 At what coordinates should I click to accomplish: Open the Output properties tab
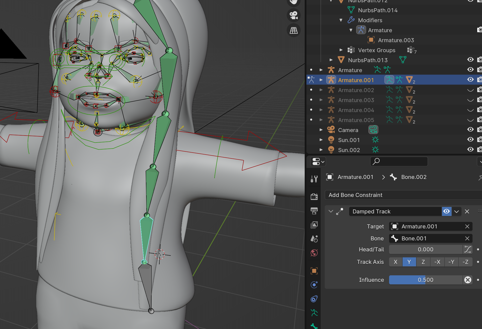point(314,211)
